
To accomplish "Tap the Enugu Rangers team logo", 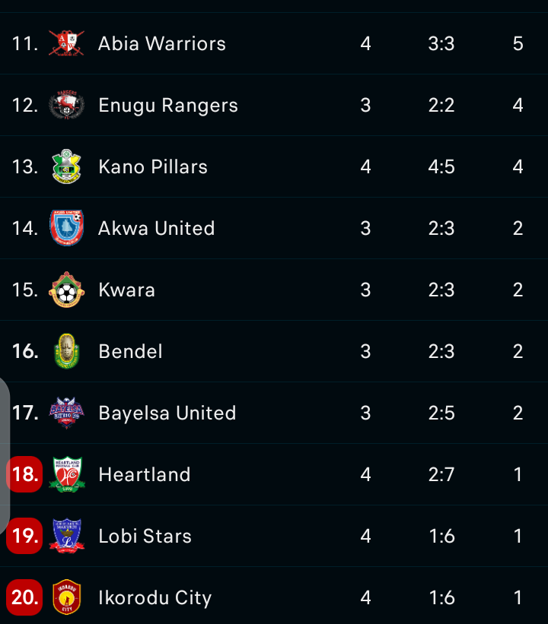I will tap(66, 105).
